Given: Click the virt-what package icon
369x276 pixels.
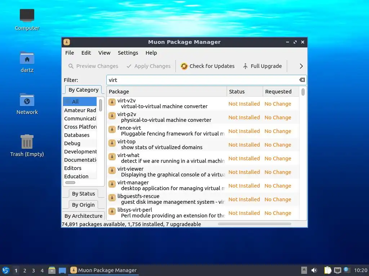Looking at the screenshot, I should (x=112, y=157).
